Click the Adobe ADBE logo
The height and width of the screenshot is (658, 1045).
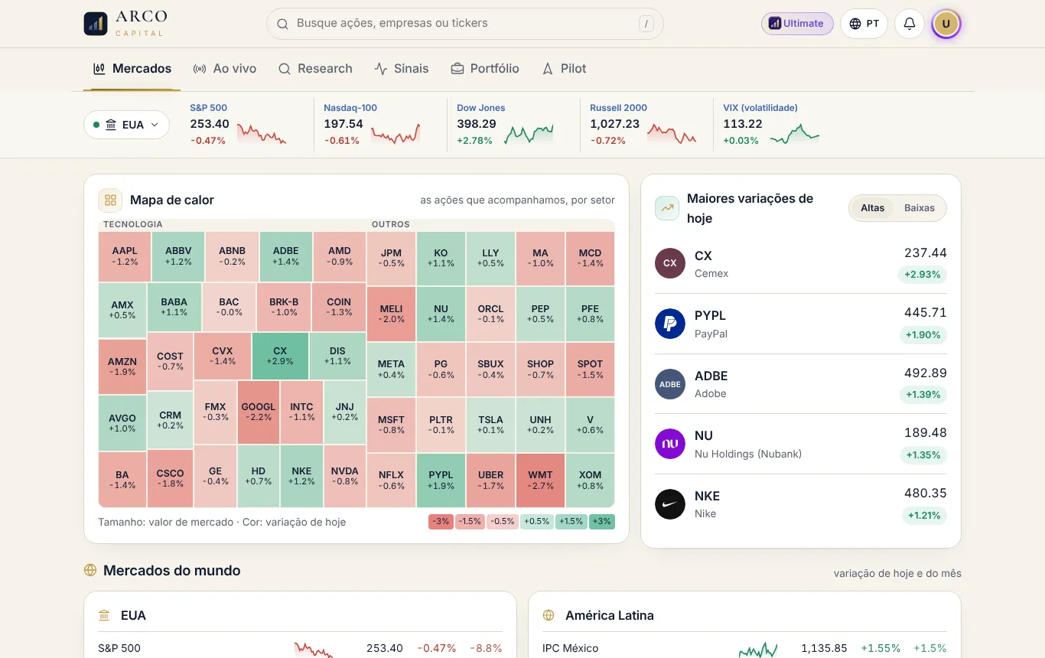pyautogui.click(x=669, y=384)
